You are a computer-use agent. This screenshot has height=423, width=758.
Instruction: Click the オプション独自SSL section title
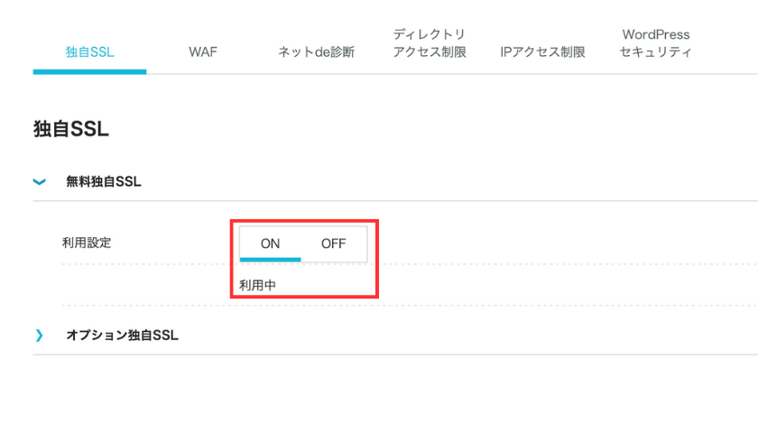(x=122, y=335)
